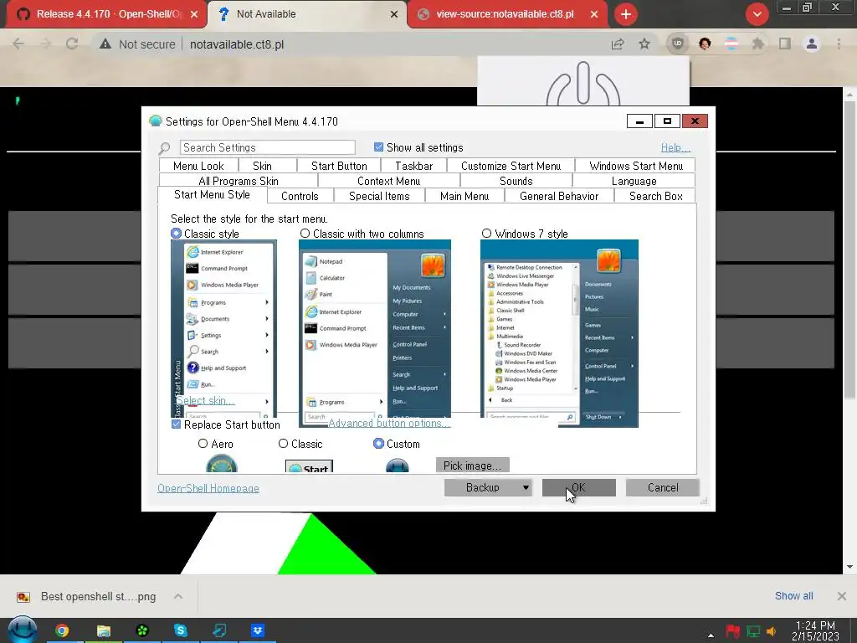Image resolution: width=857 pixels, height=643 pixels.
Task: Open the Start button orb in taskbar
Action: 22,630
